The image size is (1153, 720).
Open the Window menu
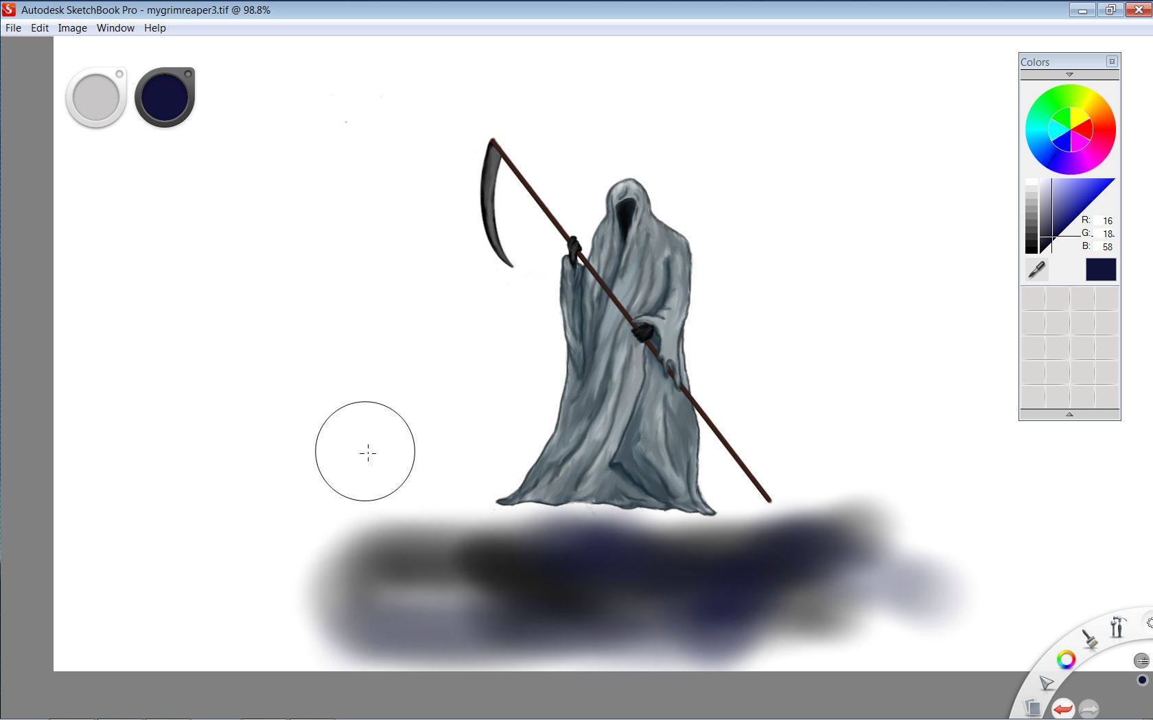tap(115, 28)
